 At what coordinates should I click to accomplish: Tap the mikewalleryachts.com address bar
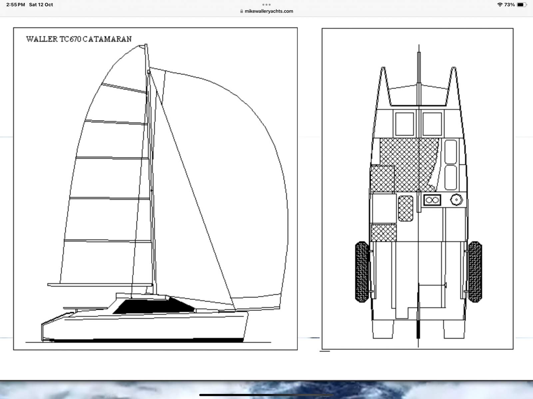pyautogui.click(x=266, y=11)
